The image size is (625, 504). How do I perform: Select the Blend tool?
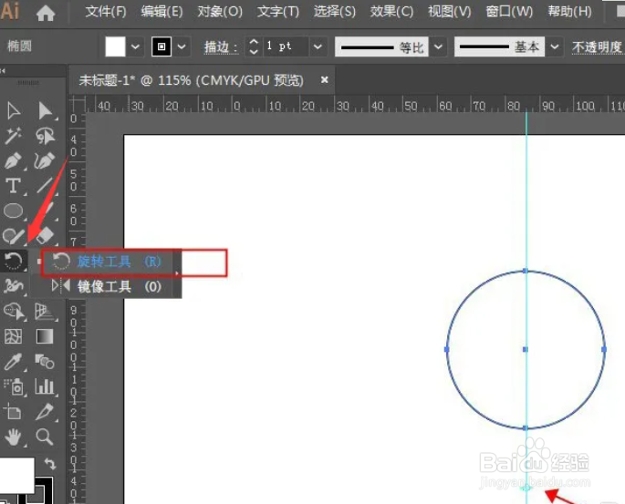(x=45, y=362)
